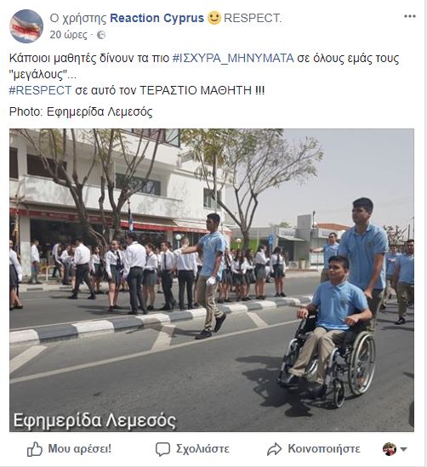The width and height of the screenshot is (427, 467).
Task: Expand the post-as identity dropdown arrow
Action: pos(403,449)
